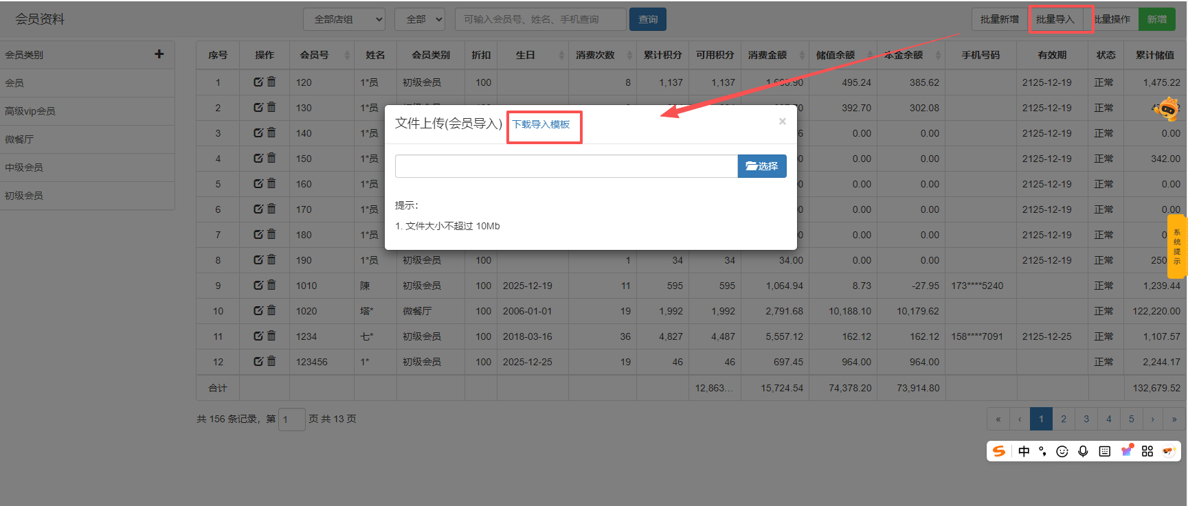The height and width of the screenshot is (506, 1188).
Task: Delete member 120 using the trash icon
Action: tap(271, 82)
